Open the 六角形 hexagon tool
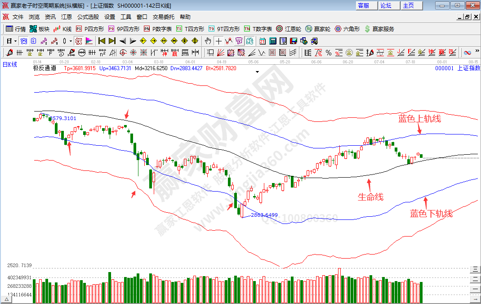The width and height of the screenshot is (481, 304). 347,29
